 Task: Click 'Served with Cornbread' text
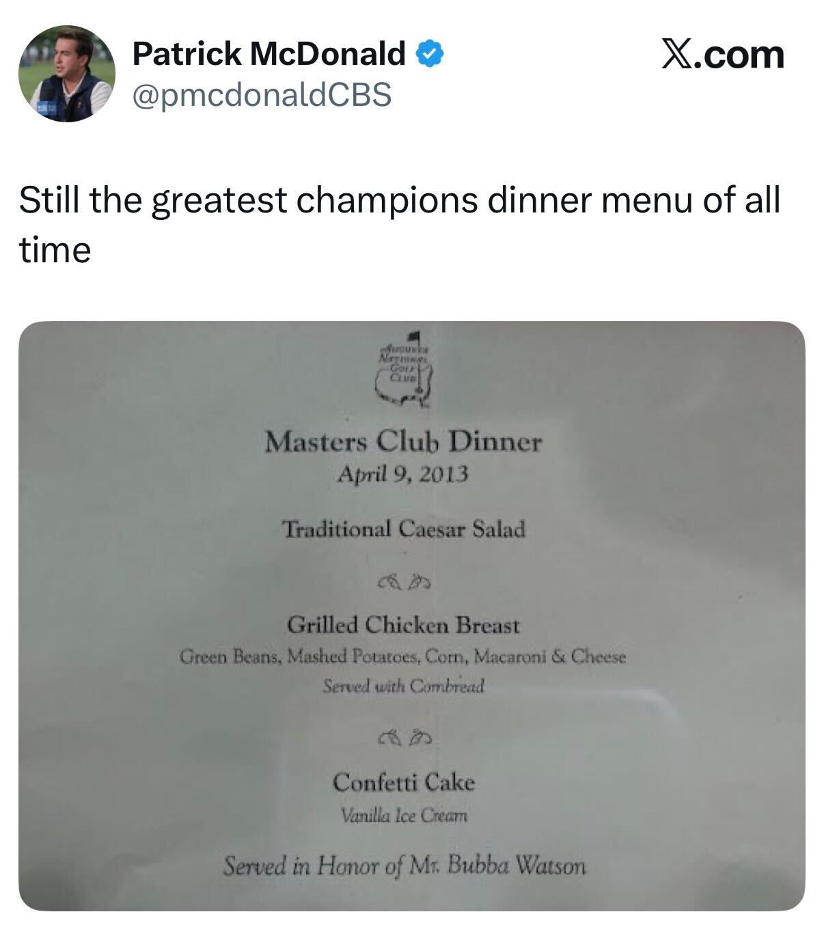403,685
